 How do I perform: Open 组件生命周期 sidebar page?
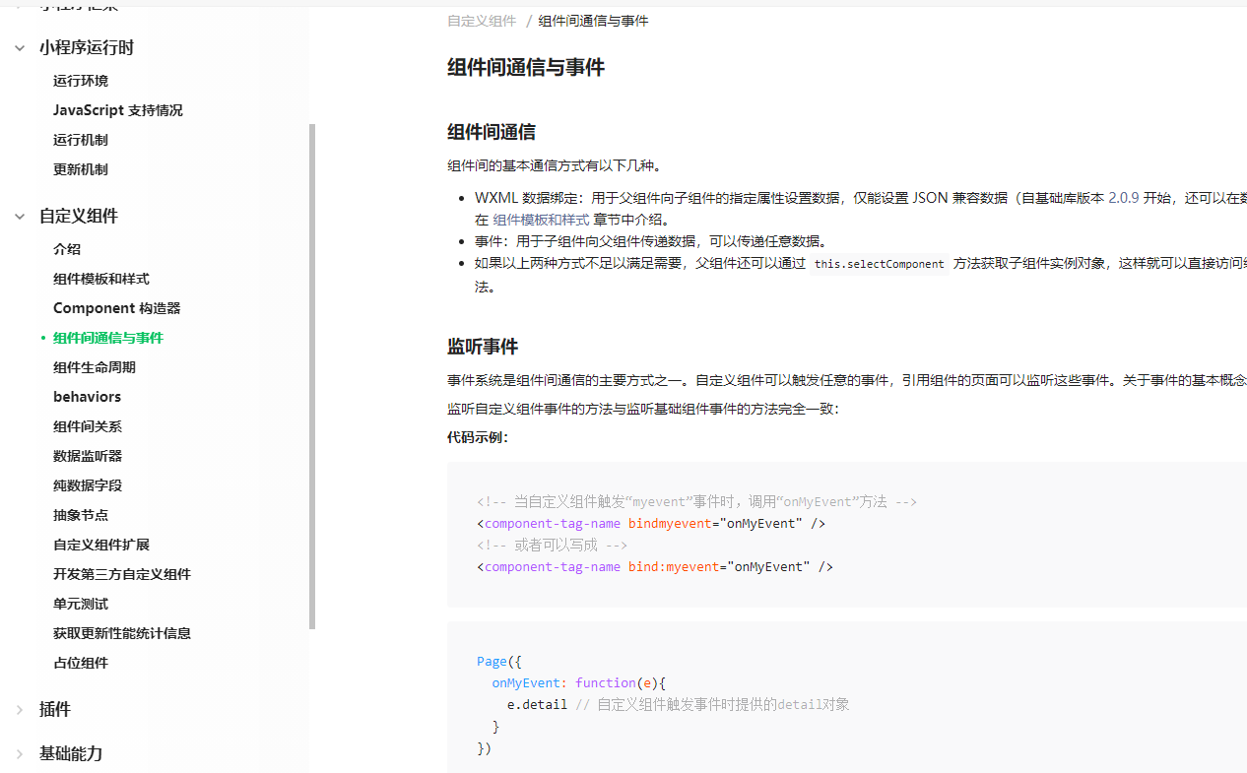[x=95, y=367]
